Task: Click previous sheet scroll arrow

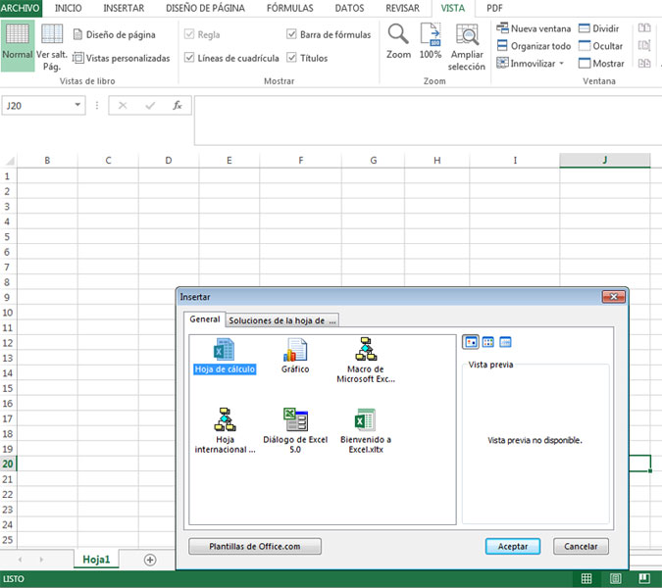Action: tap(20, 560)
